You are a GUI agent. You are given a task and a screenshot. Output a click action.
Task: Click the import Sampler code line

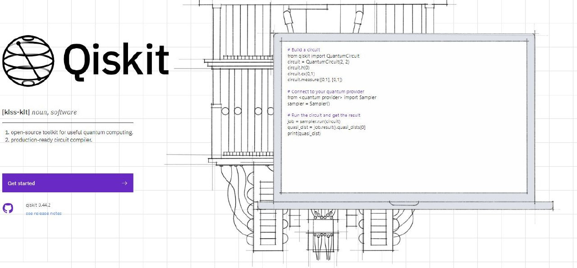click(332, 97)
